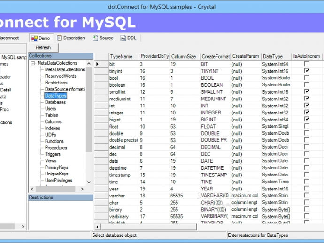Click the DDL SQL icon
The width and height of the screenshot is (324, 243).
(x=123, y=38)
